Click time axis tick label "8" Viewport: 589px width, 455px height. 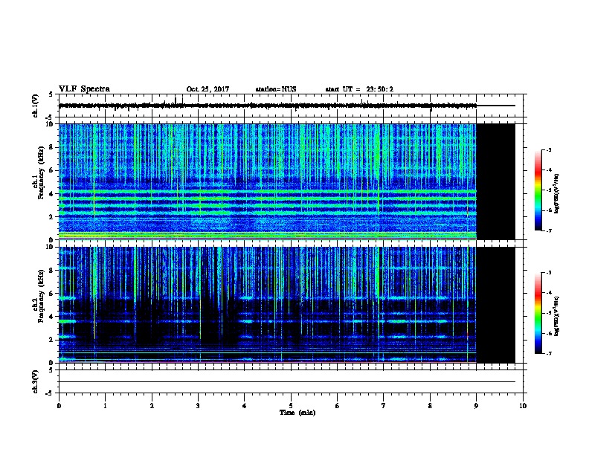click(x=430, y=406)
